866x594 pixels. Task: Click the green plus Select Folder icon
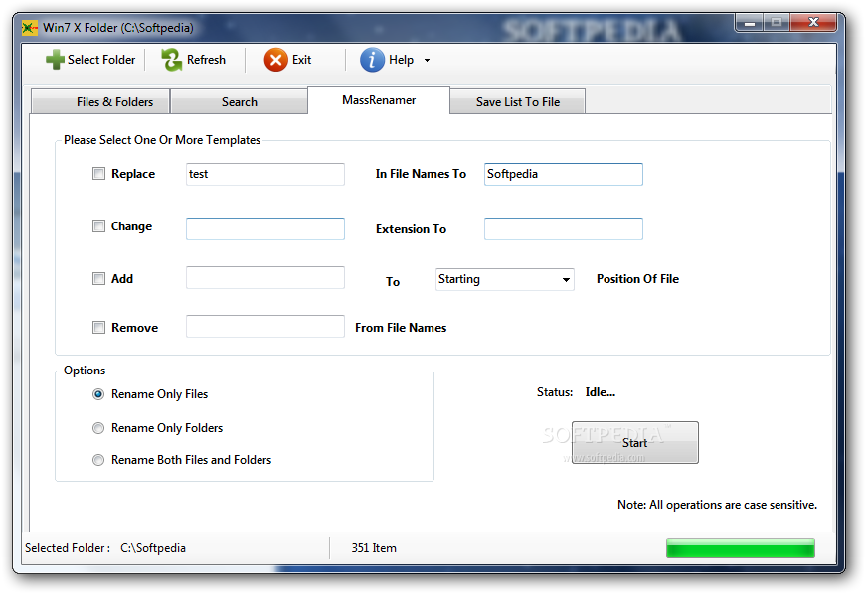click(55, 60)
